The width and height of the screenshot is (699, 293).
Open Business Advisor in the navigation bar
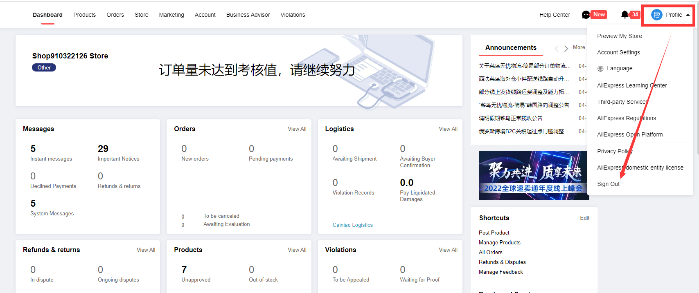[x=248, y=15]
